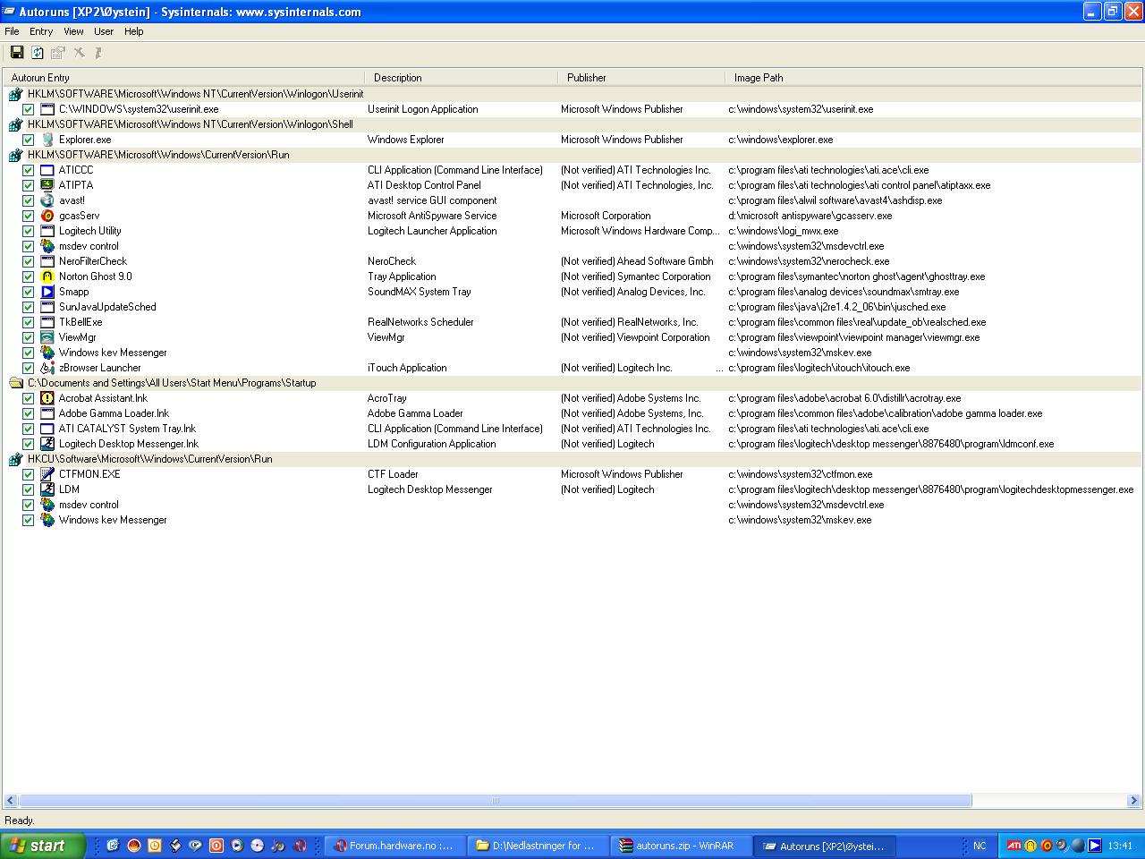The image size is (1145, 859).
Task: Click the SoundMAX play icon in tray
Action: pyautogui.click(x=1094, y=846)
